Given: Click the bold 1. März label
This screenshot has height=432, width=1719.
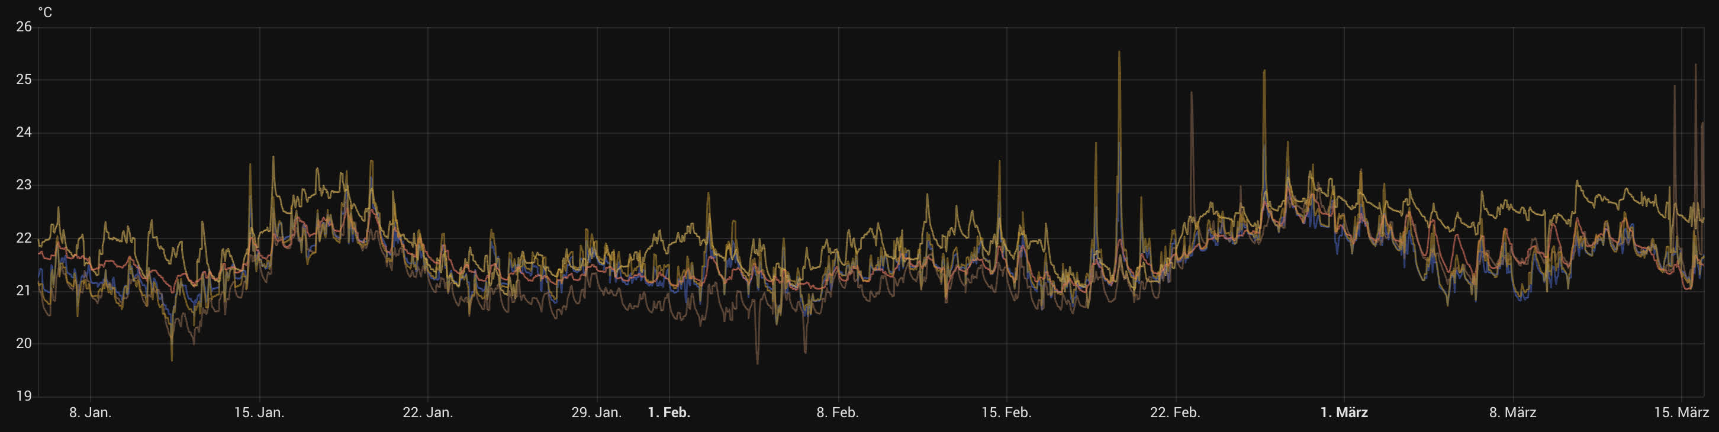Looking at the screenshot, I should pyautogui.click(x=1344, y=412).
